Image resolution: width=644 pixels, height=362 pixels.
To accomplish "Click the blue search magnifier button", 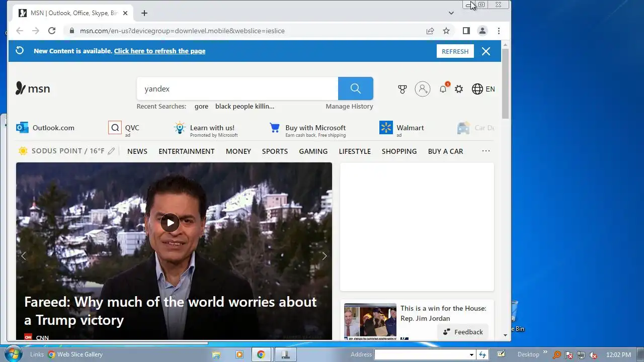I will (356, 88).
